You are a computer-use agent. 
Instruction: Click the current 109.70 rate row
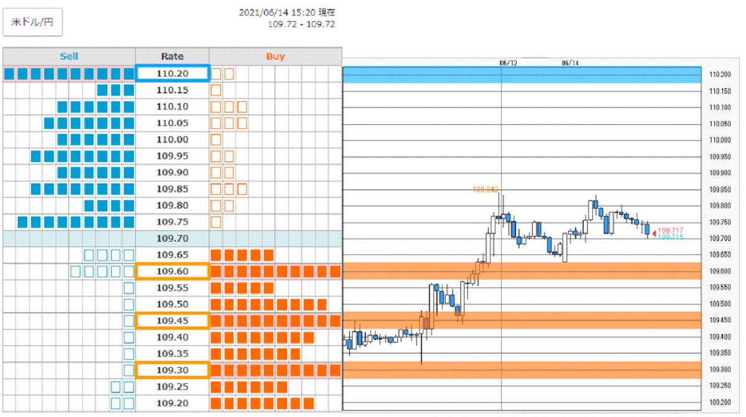coord(172,238)
